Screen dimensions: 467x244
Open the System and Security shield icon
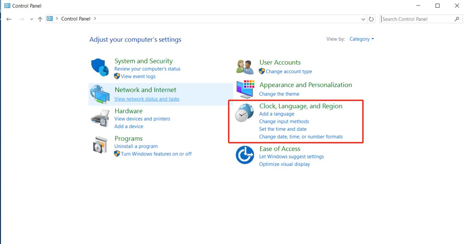(100, 68)
